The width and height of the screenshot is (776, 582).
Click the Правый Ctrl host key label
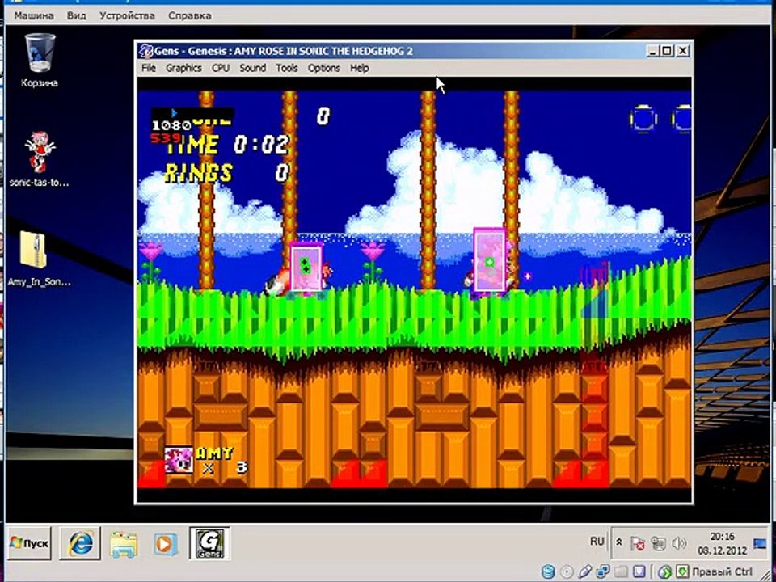coord(723,571)
